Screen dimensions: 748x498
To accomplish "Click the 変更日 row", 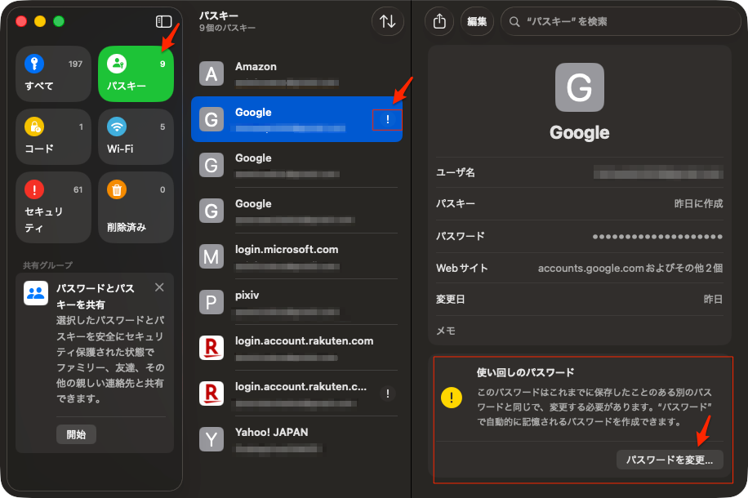I will click(x=580, y=300).
